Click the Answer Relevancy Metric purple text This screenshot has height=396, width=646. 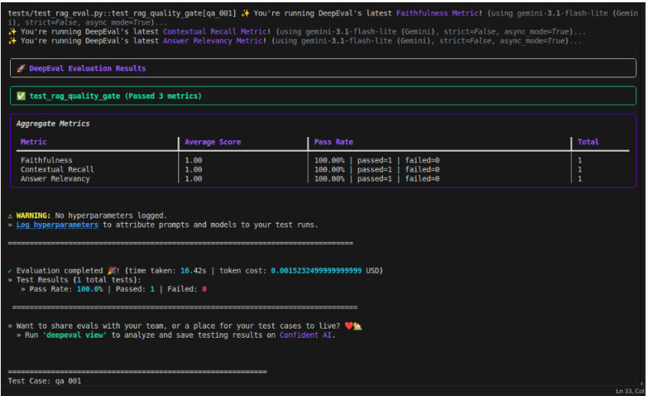coord(213,41)
